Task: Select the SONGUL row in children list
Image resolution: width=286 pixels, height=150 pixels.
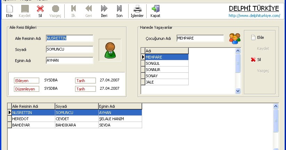Action: tap(167, 63)
